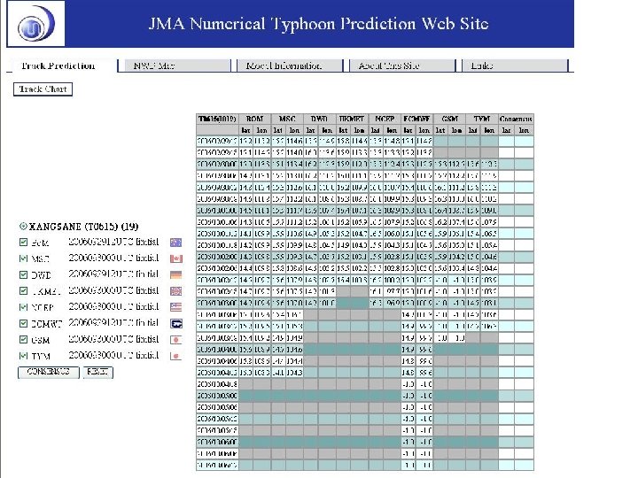Click the CONSENSUS button
The width and height of the screenshot is (638, 478).
click(49, 372)
